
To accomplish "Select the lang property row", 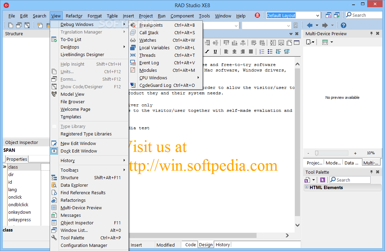I will 24,189.
